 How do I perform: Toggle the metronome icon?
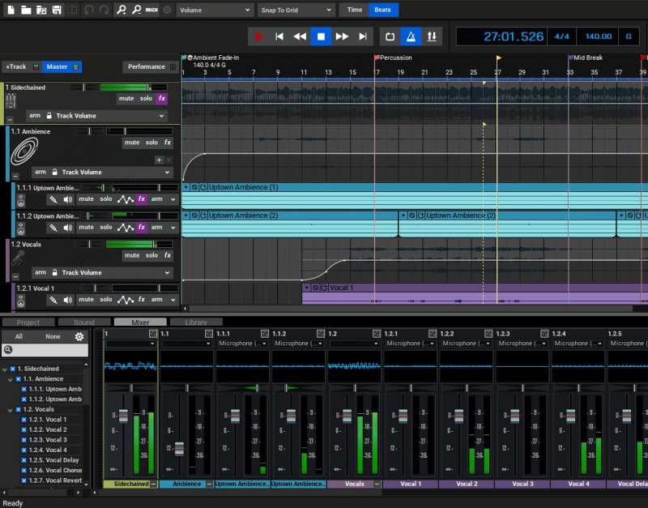pos(411,36)
